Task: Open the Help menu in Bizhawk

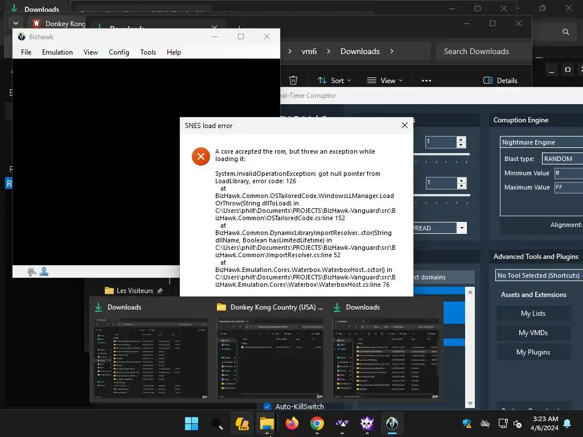Action: coord(174,52)
